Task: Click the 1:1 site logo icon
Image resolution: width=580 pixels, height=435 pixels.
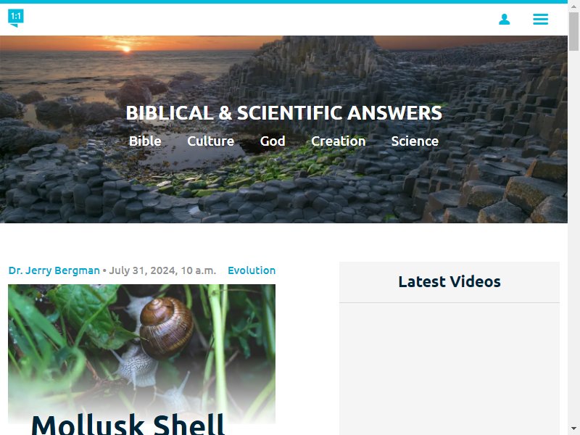Action: (x=15, y=17)
